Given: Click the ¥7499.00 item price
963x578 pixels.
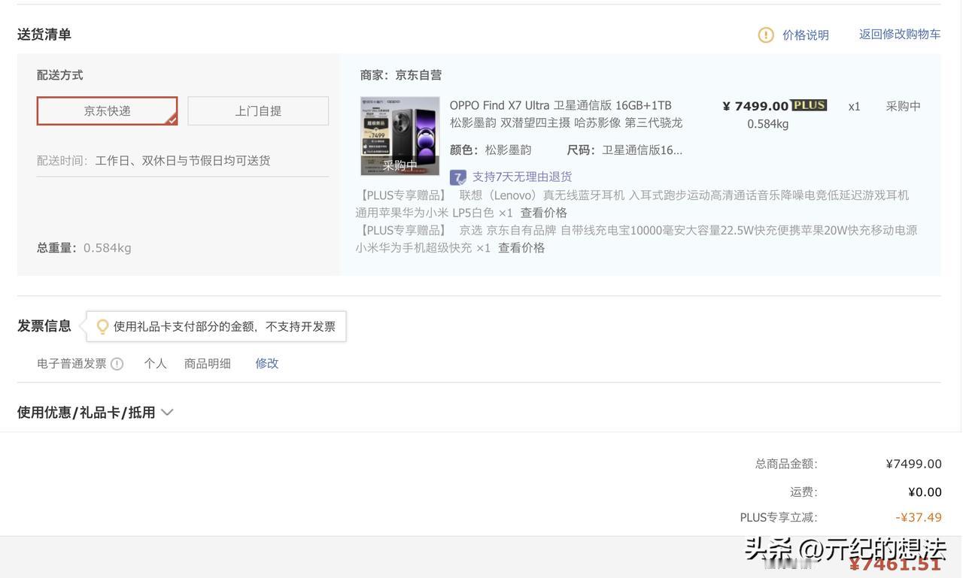Looking at the screenshot, I should tap(755, 106).
